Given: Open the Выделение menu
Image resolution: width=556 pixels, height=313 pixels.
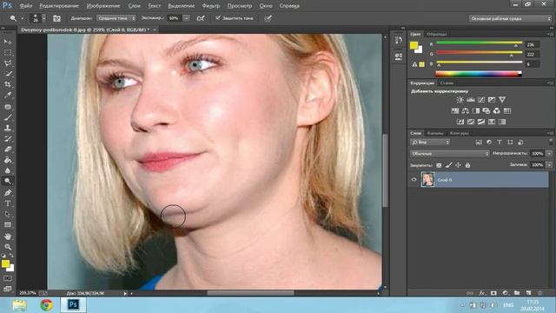Looking at the screenshot, I should click(181, 6).
